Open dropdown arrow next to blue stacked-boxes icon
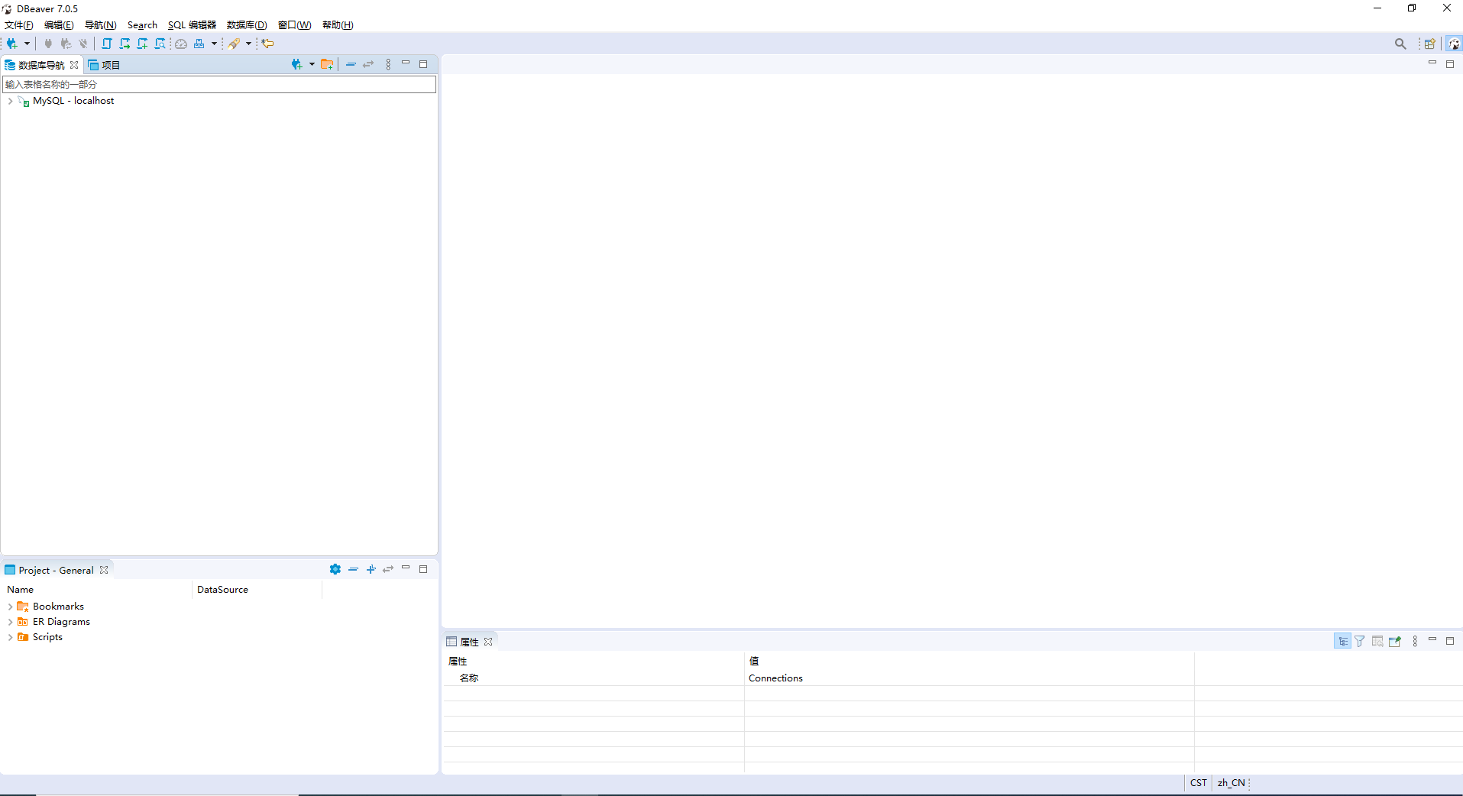Viewport: 1463px width, 796px height. tap(214, 44)
